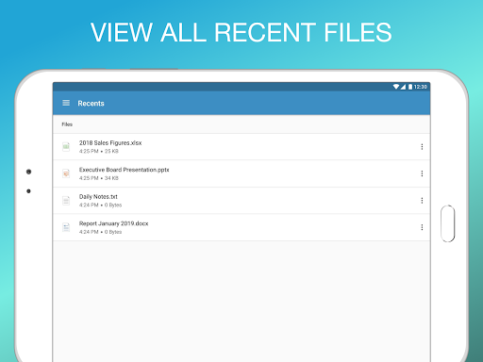Click the status bar clock
Viewport: 483px width, 362px height.
tap(421, 87)
